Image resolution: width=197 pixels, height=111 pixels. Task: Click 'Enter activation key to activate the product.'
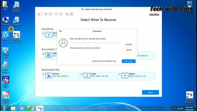click(88, 39)
